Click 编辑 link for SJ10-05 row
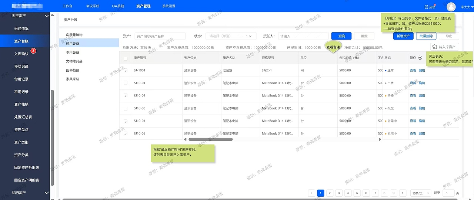The width and height of the screenshot is (474, 200). 421,133
